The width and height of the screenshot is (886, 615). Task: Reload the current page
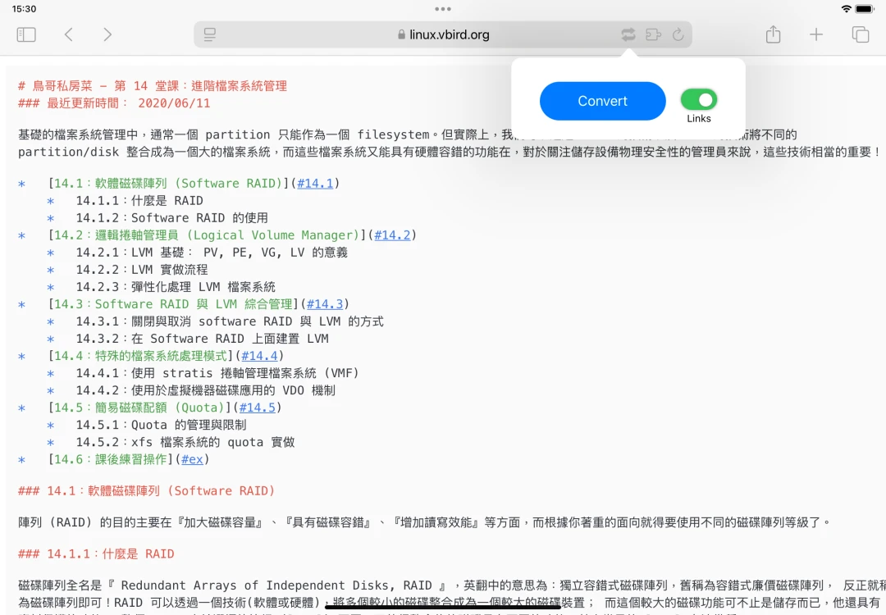pyautogui.click(x=678, y=34)
